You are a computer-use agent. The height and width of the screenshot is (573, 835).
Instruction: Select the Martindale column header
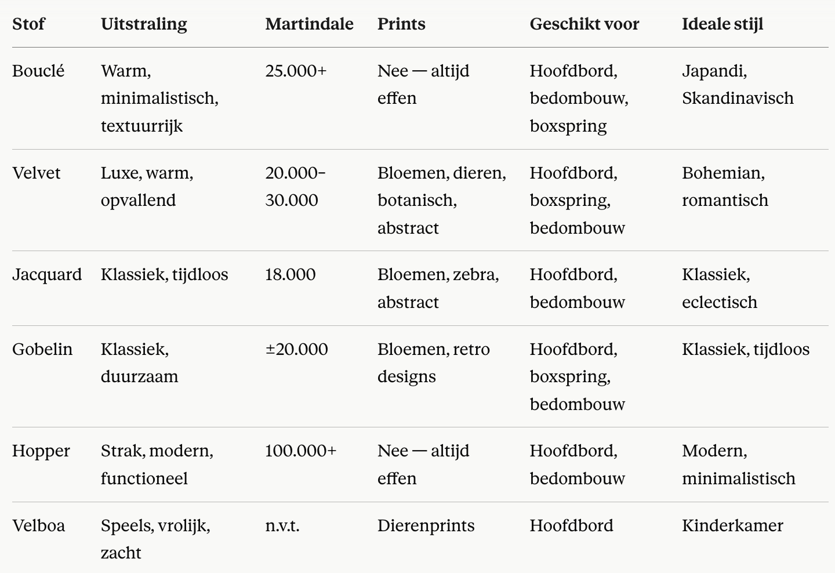coord(309,24)
